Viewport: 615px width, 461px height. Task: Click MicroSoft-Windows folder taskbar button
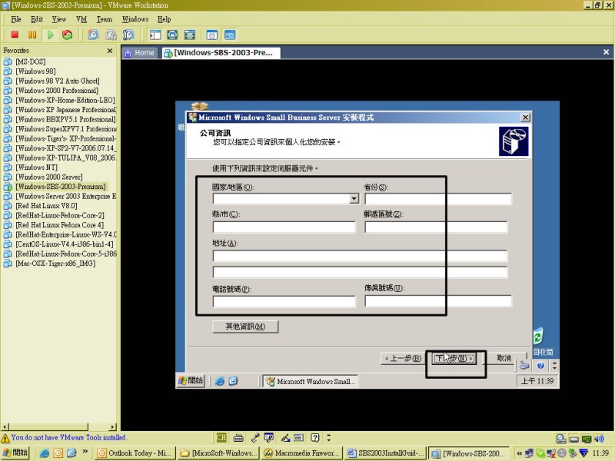218,453
